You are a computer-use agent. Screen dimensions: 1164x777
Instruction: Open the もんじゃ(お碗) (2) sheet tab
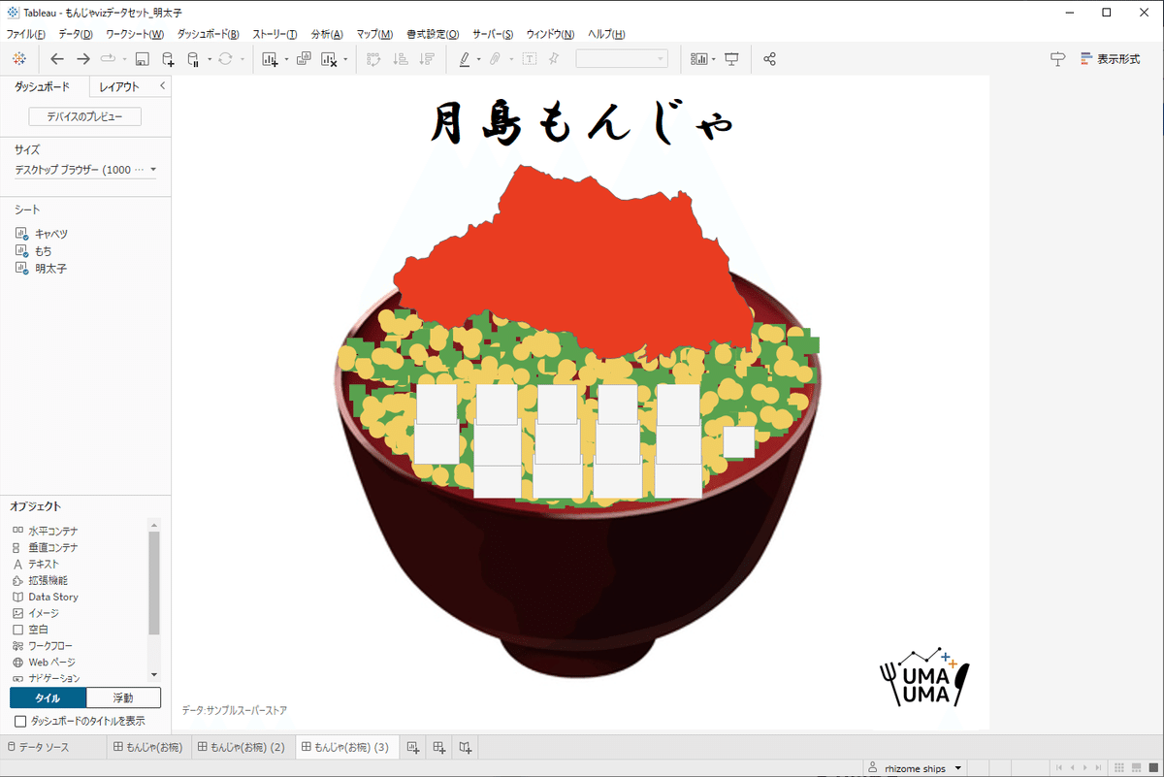242,747
